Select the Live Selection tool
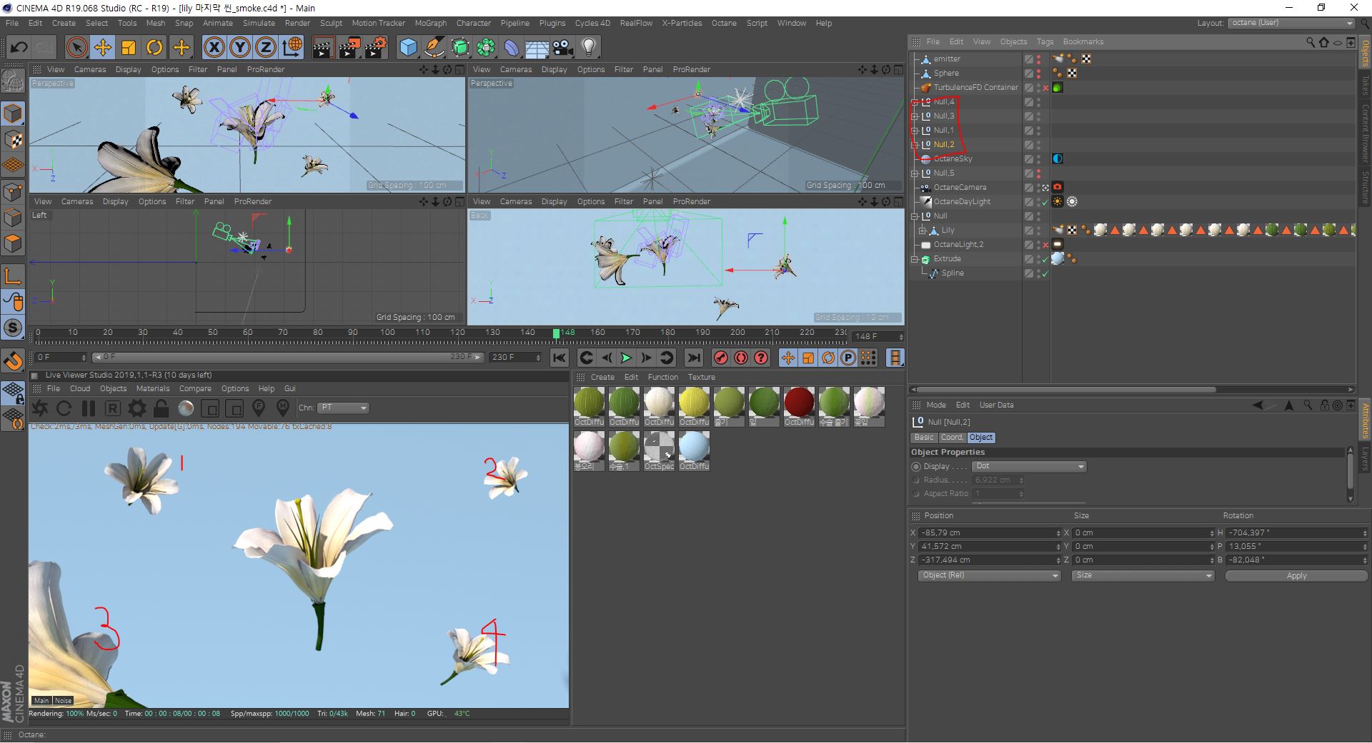The width and height of the screenshot is (1372, 743). [x=76, y=48]
